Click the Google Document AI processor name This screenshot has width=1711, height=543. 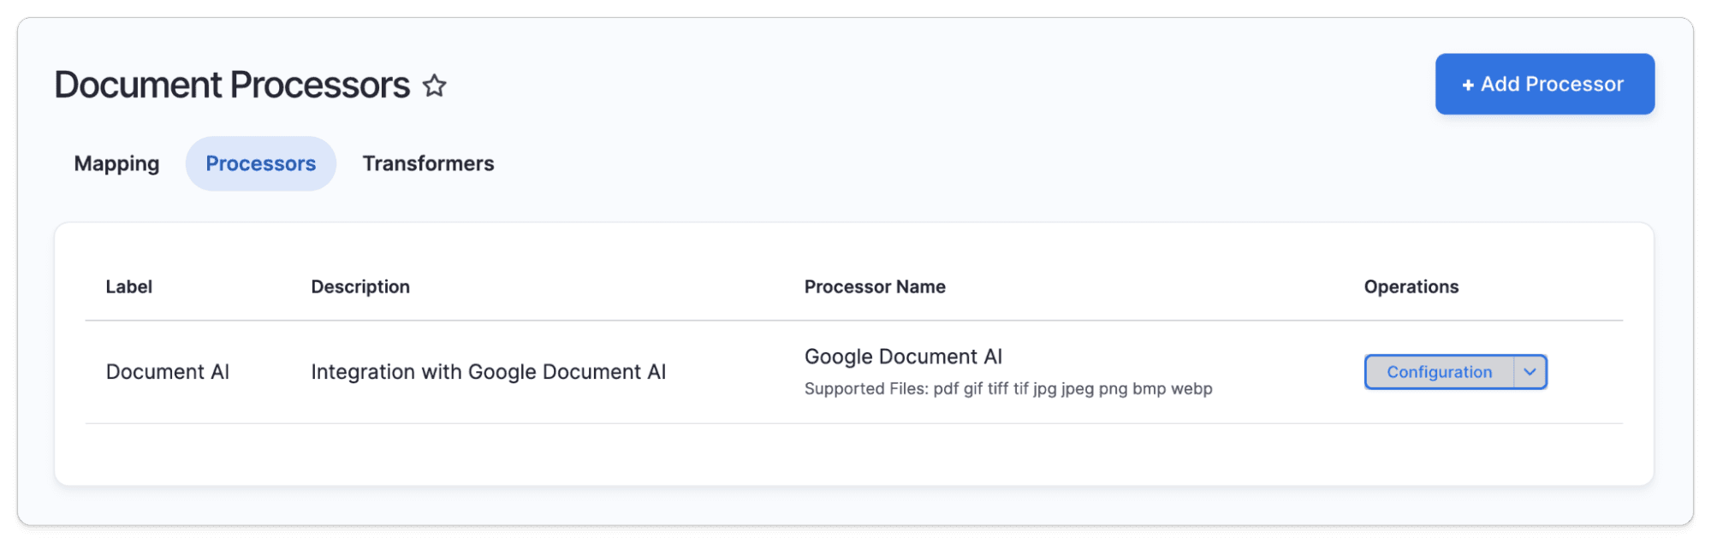[903, 357]
